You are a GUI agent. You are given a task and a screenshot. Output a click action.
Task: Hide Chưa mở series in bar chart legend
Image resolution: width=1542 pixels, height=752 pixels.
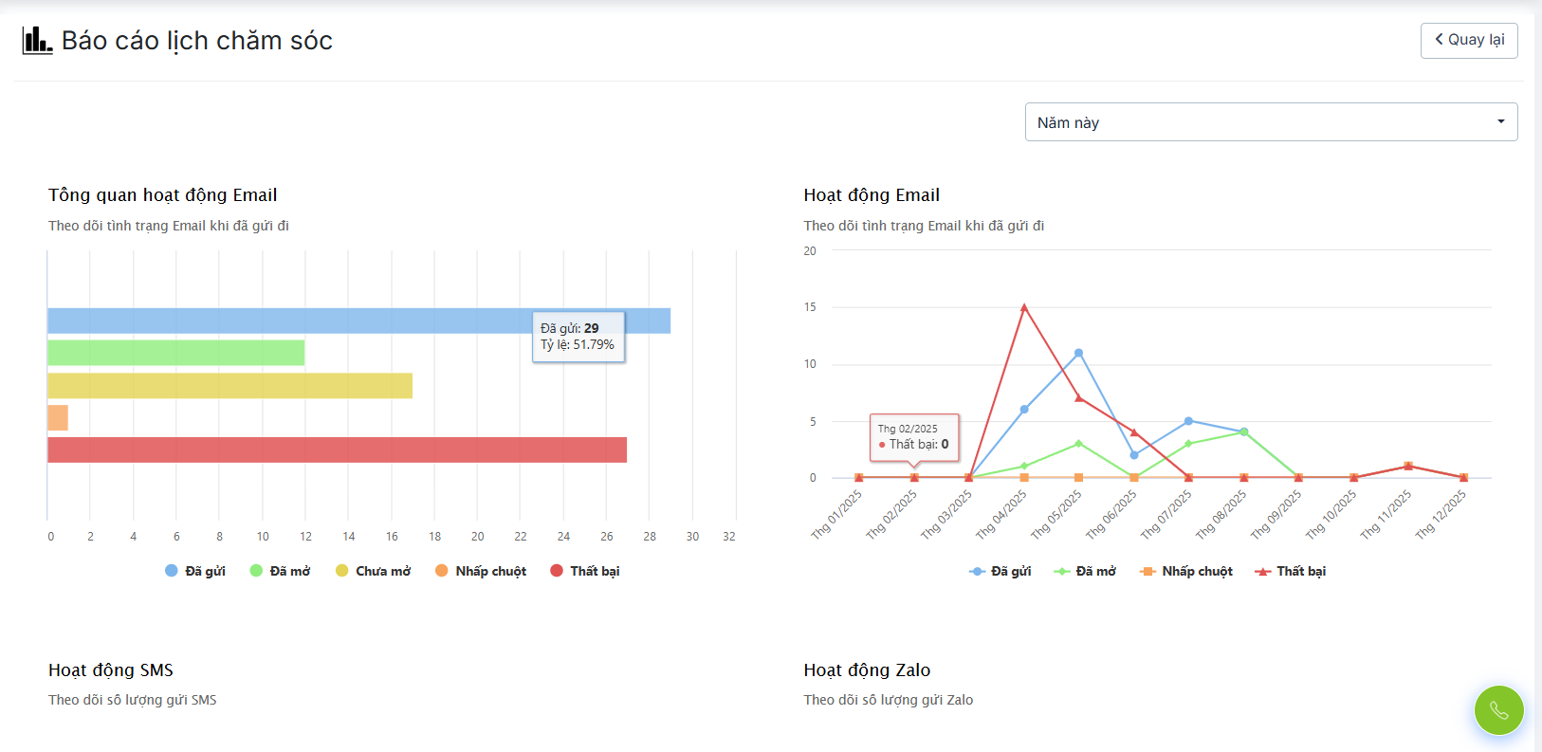click(x=373, y=571)
